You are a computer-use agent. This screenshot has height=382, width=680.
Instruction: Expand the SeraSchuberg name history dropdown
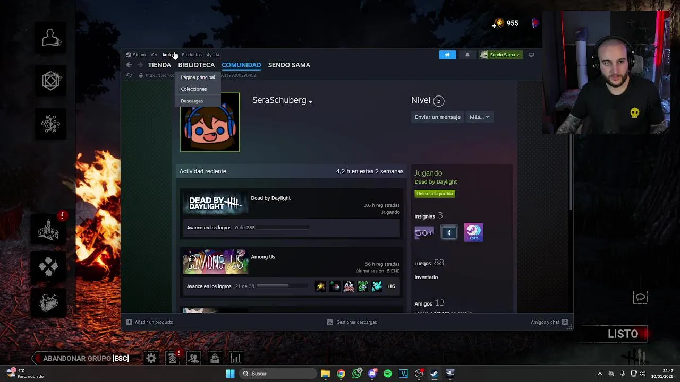click(310, 101)
